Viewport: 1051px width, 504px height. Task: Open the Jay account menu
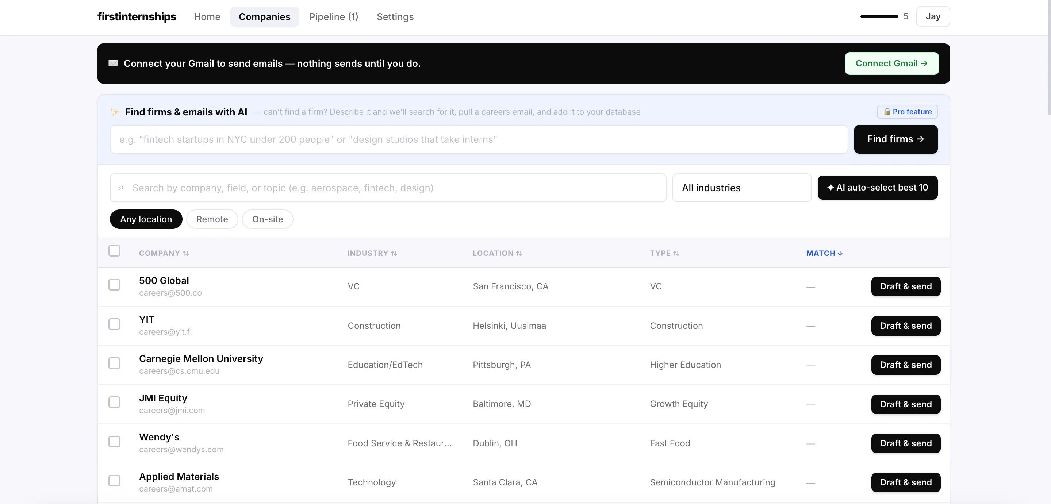tap(933, 17)
